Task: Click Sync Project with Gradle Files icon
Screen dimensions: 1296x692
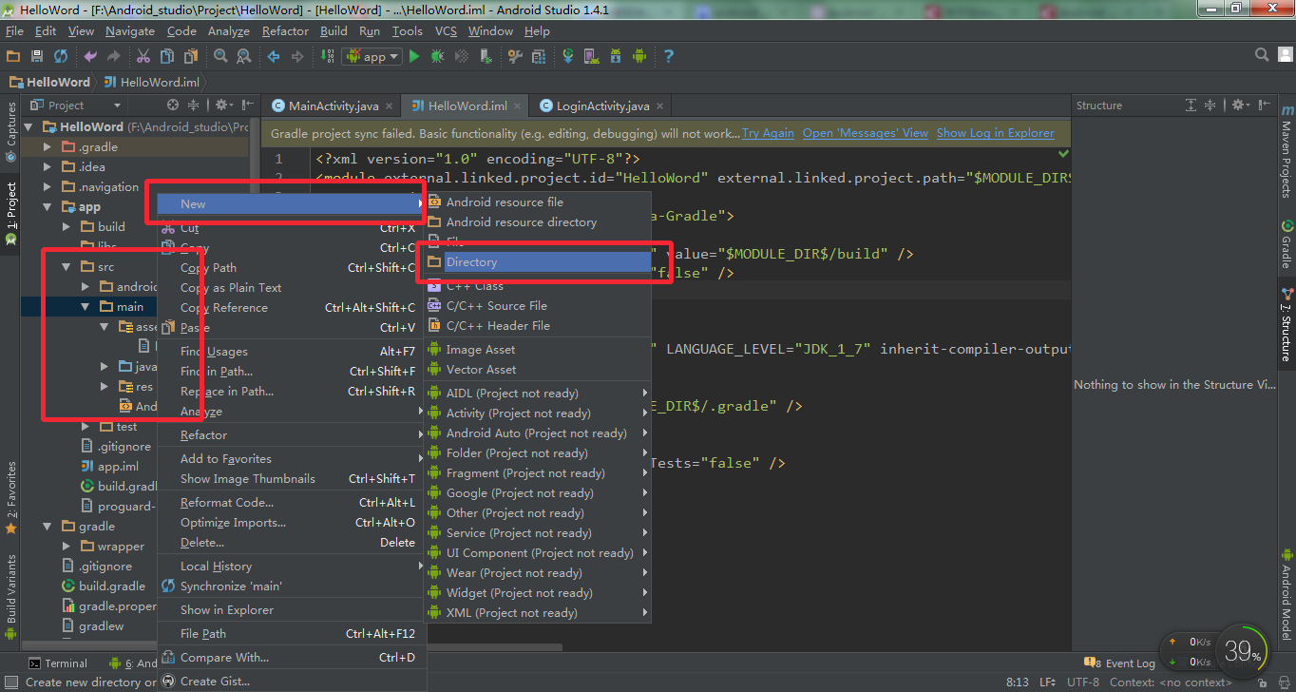Action: 568,56
